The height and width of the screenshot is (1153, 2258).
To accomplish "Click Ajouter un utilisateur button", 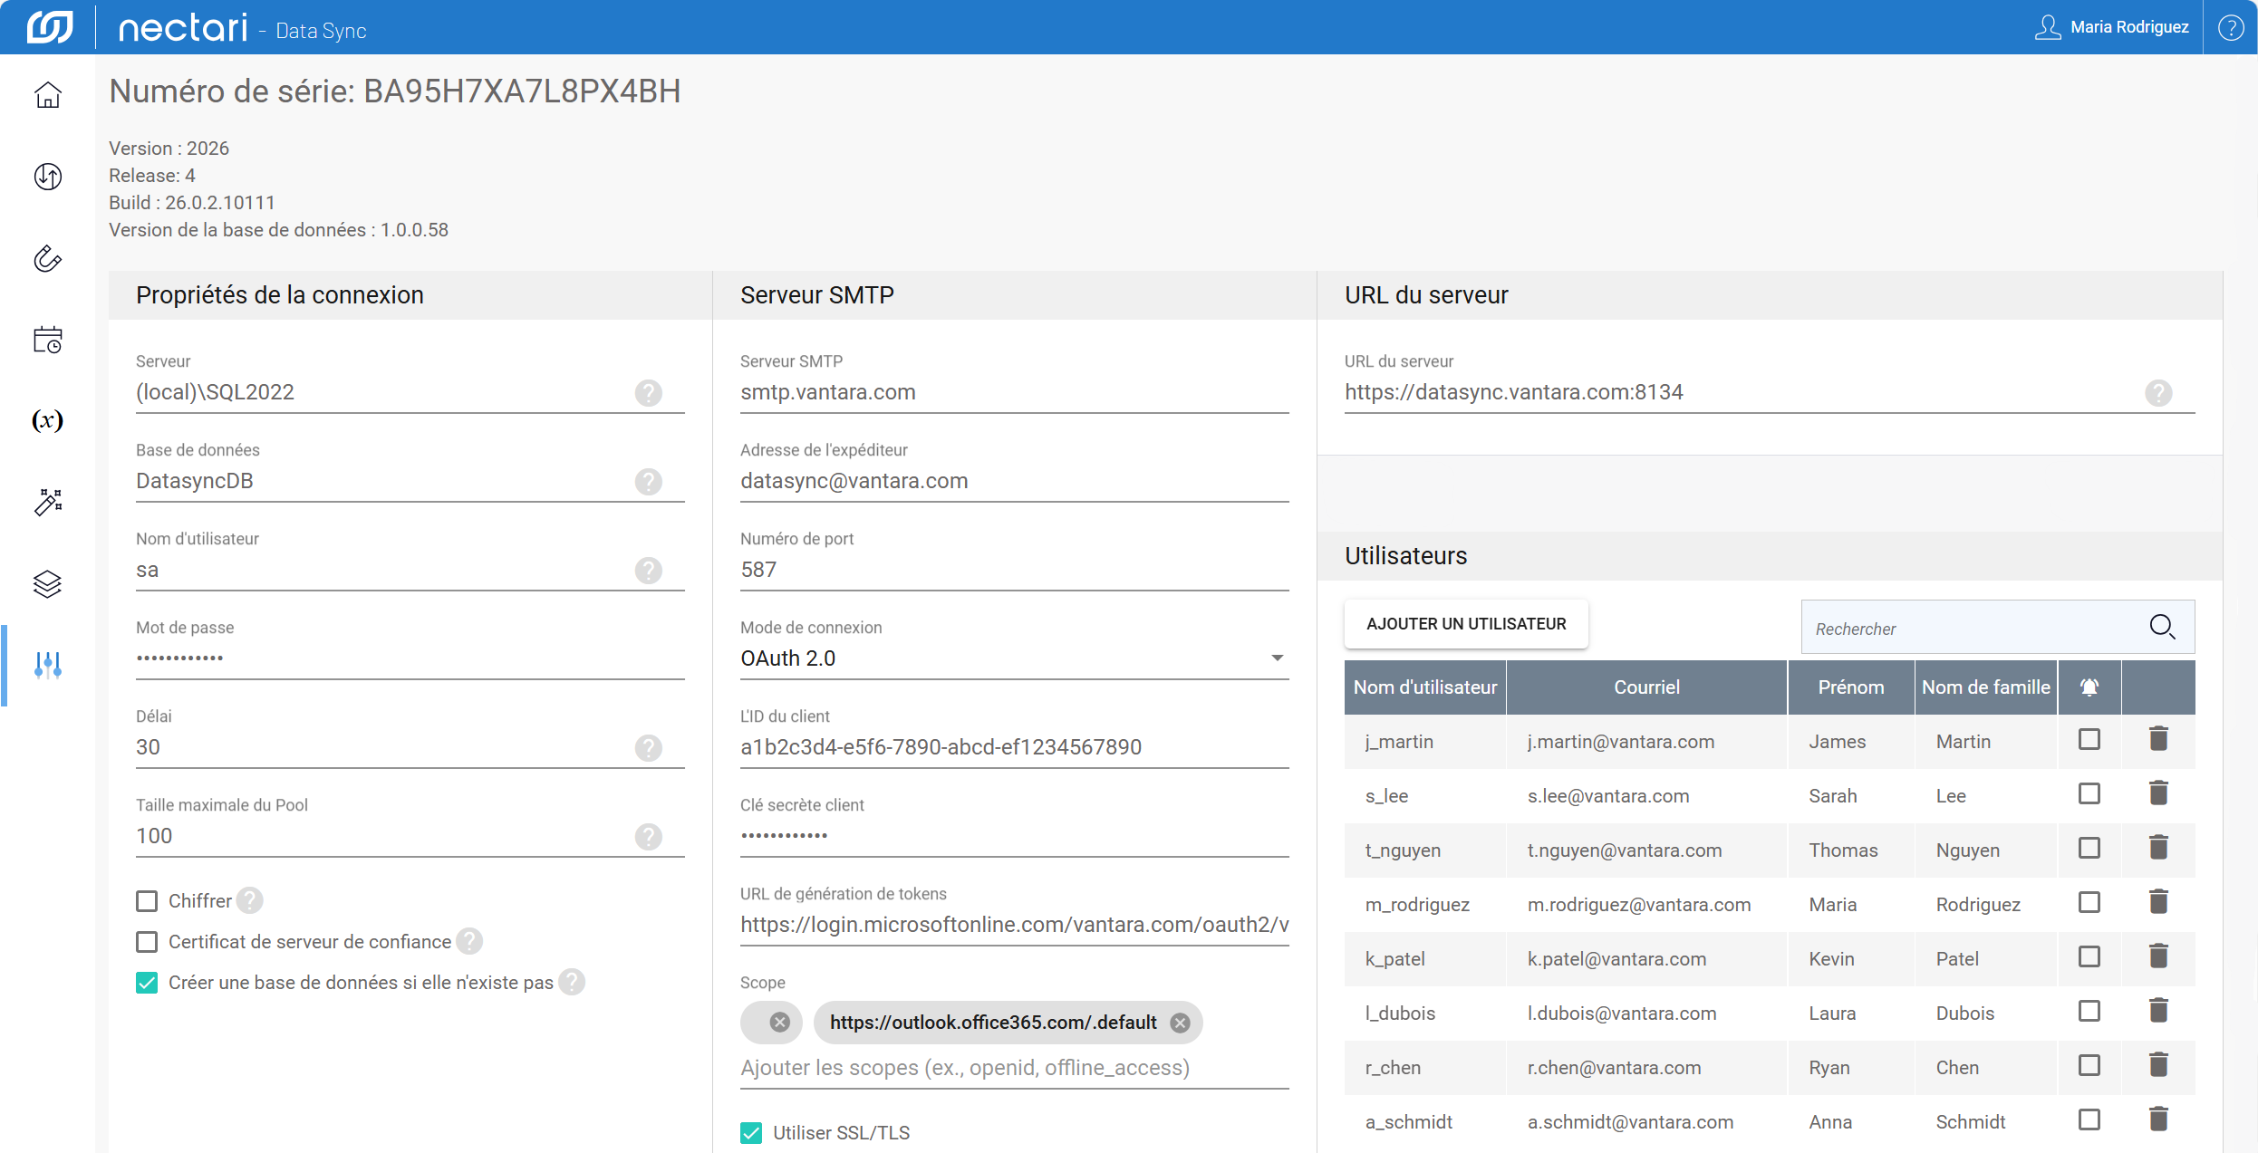I will point(1465,624).
